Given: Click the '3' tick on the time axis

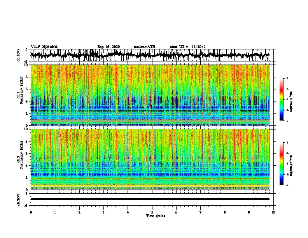Looking at the screenshot, I should point(103,212).
